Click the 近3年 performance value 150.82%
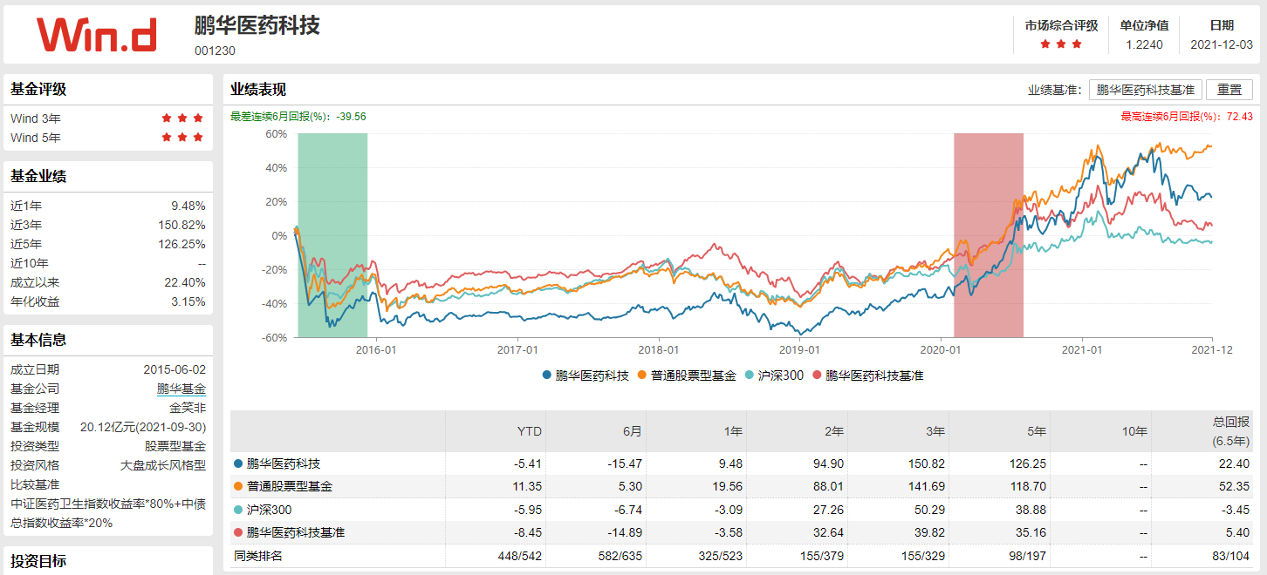1267x575 pixels. [x=181, y=226]
